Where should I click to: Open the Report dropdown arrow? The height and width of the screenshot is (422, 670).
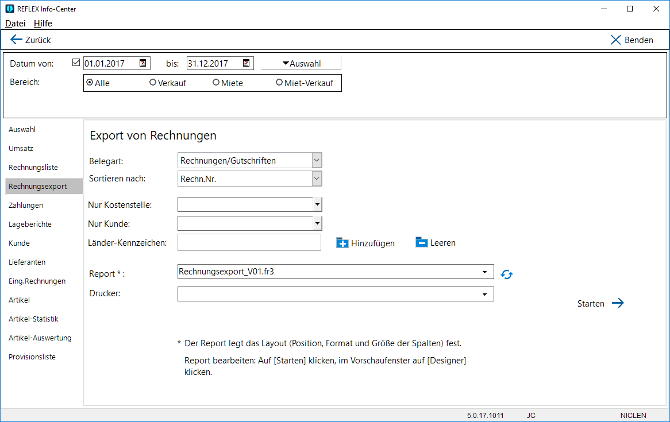coord(484,272)
